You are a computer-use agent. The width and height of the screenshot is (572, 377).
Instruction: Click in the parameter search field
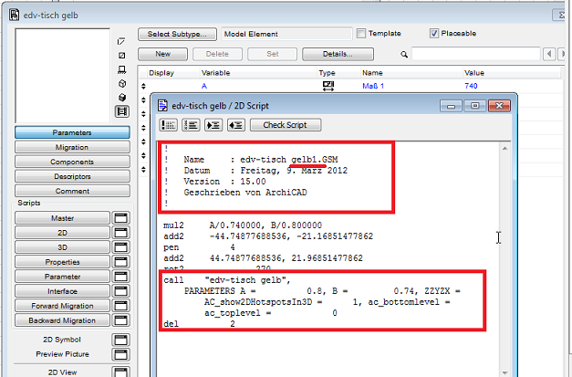(475, 54)
